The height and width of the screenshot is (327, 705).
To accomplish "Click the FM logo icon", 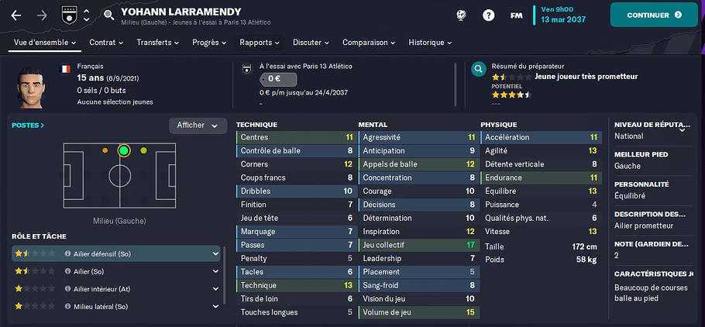I will 516,15.
